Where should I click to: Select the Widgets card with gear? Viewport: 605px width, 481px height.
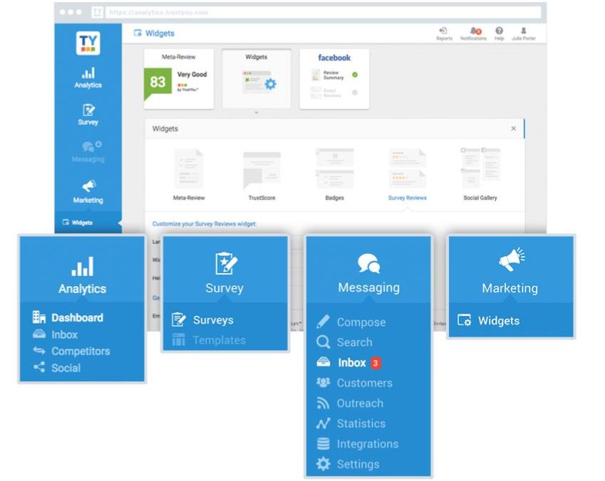click(x=257, y=78)
